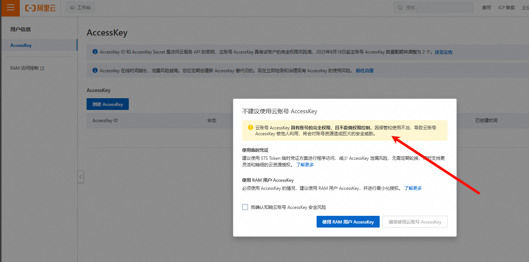Open the hamburger menu icon
529x262 pixels.
pyautogui.click(x=10, y=8)
